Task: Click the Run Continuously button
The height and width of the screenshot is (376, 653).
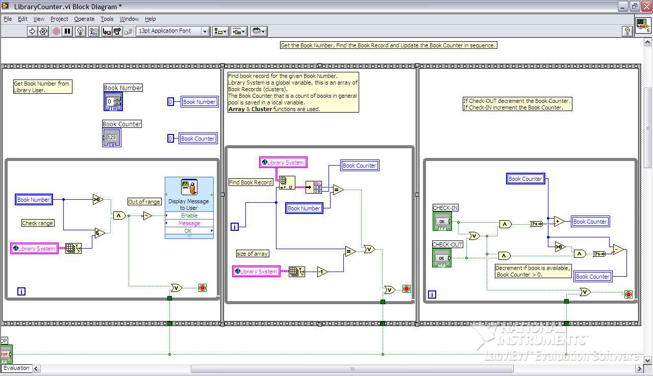Action: tap(43, 31)
